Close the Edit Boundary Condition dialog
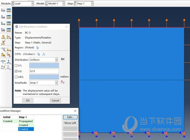 pyautogui.click(x=67, y=27)
